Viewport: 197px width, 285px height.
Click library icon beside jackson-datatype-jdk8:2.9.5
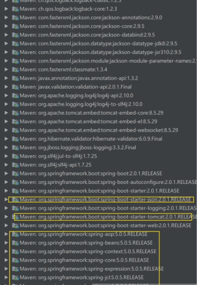[x=15, y=44]
